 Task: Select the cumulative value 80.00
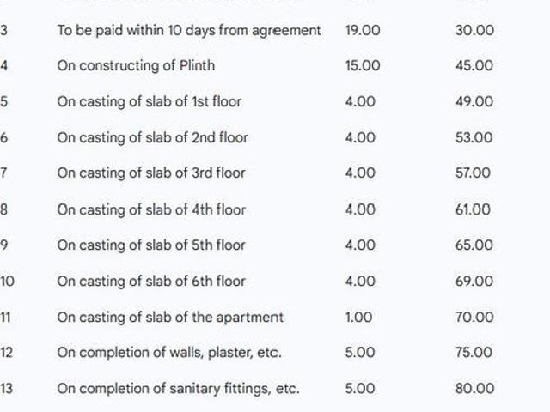pyautogui.click(x=474, y=389)
